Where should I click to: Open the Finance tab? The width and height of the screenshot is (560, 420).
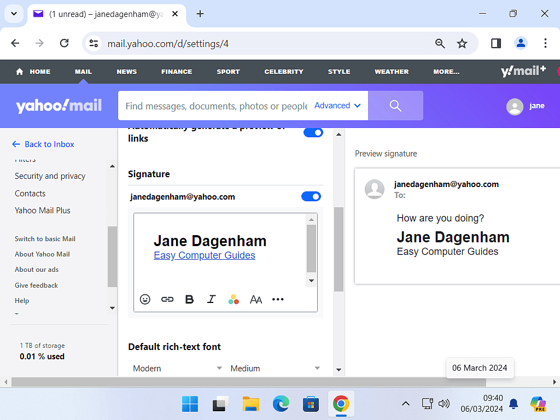(177, 72)
